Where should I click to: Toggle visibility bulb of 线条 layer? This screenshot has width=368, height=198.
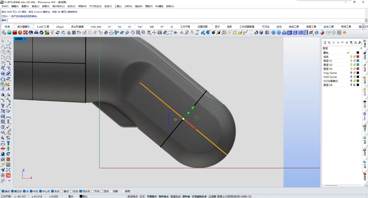point(351,57)
